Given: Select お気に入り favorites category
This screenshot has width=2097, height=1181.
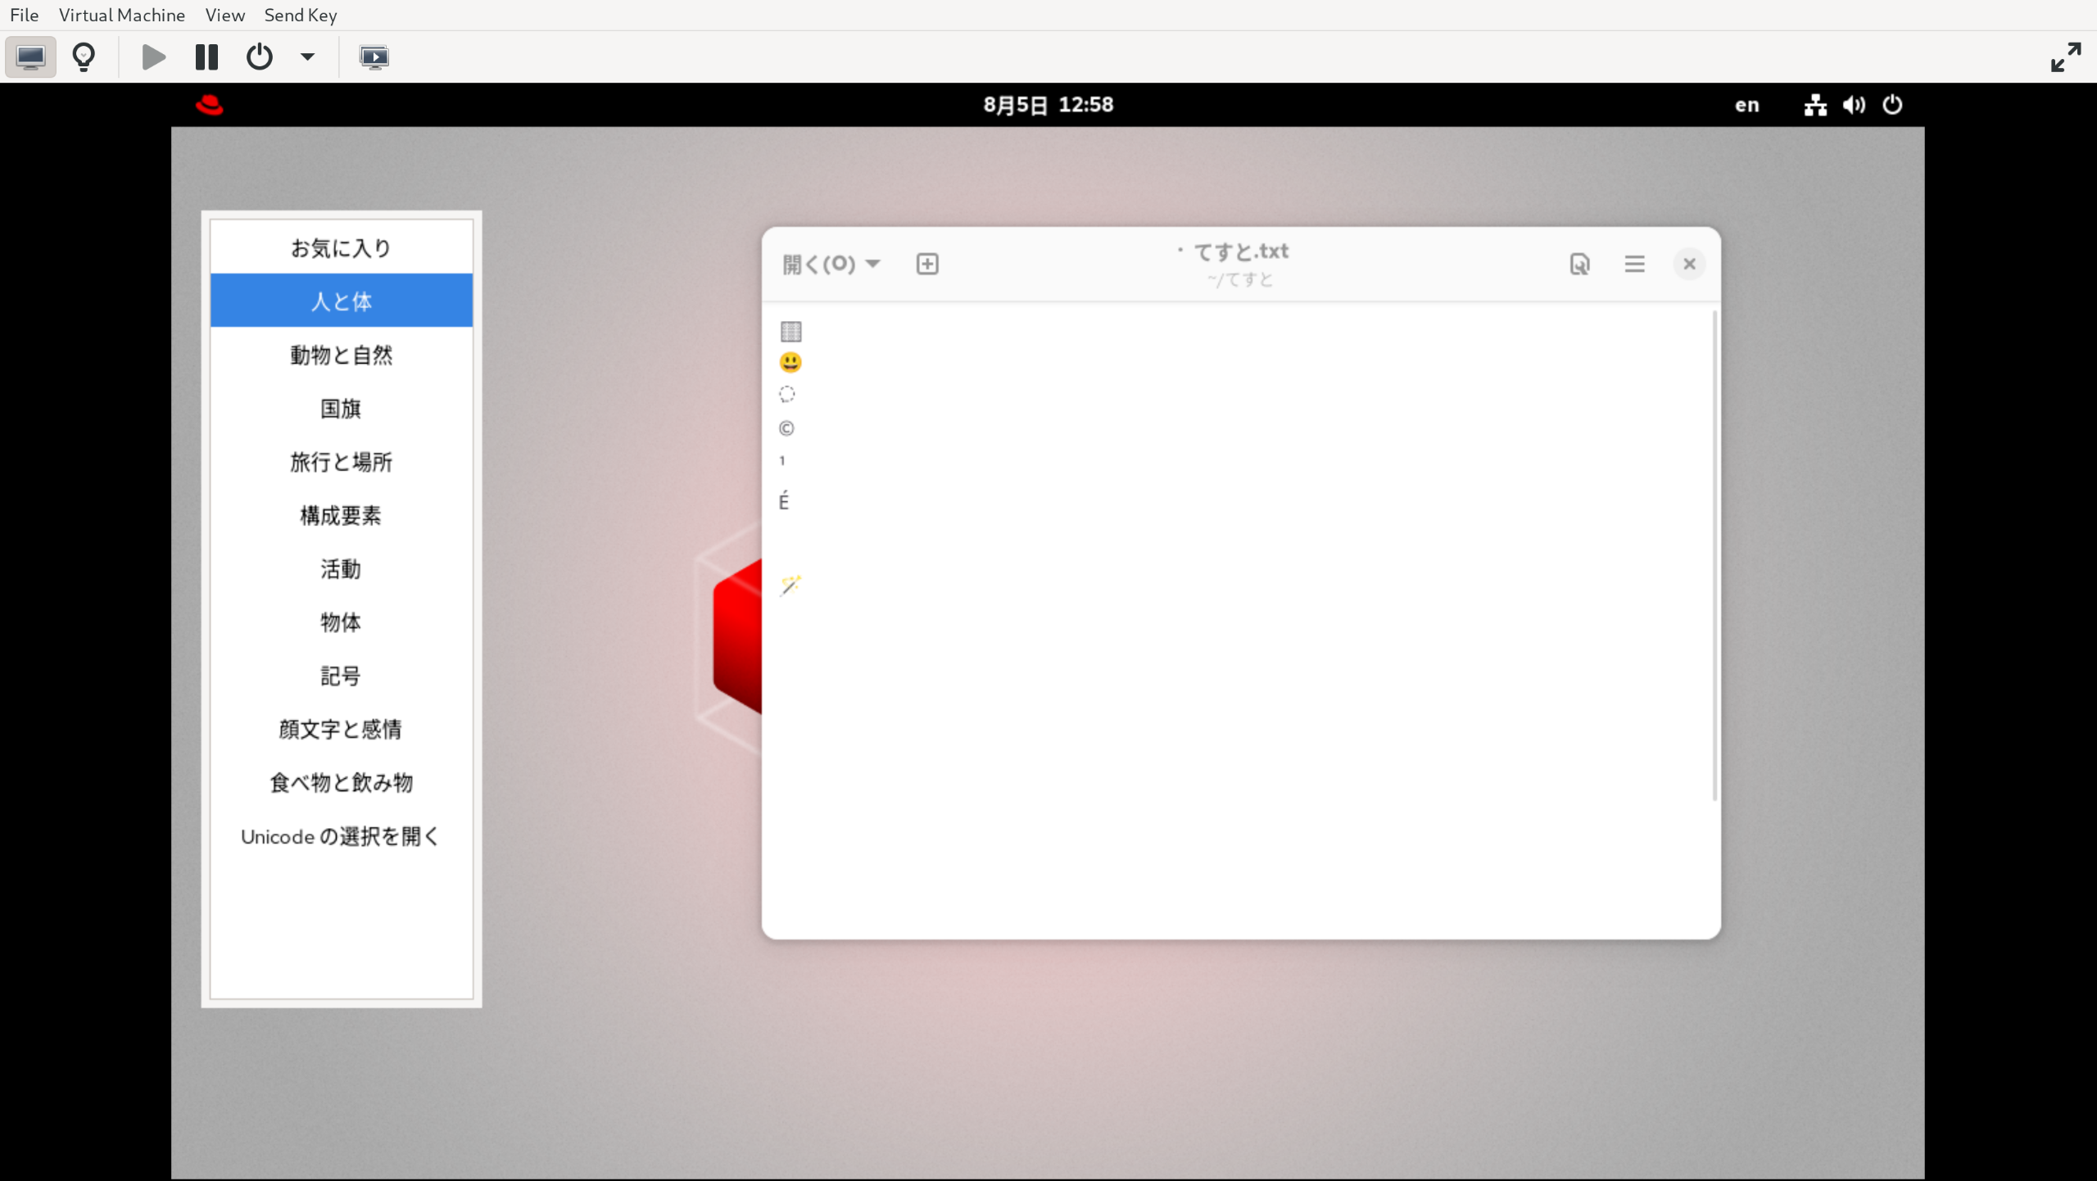Looking at the screenshot, I should click(341, 247).
